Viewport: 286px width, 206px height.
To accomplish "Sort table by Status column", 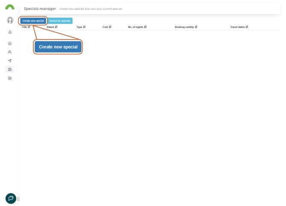I will [x=52, y=27].
